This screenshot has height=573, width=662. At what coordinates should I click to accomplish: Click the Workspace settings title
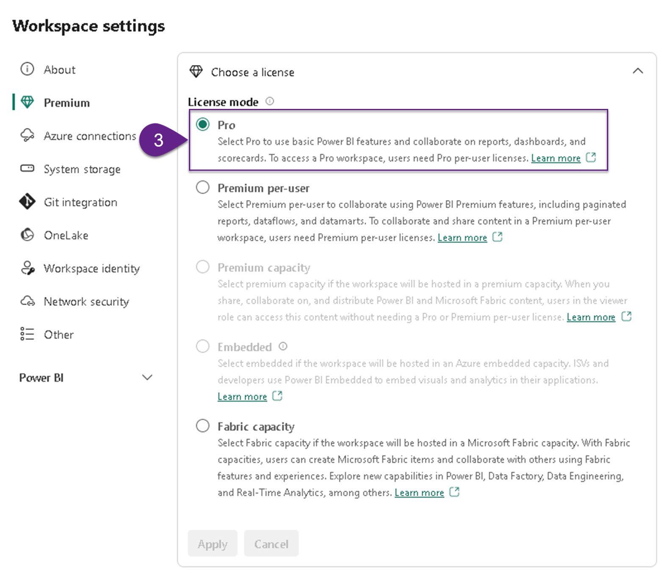click(89, 26)
